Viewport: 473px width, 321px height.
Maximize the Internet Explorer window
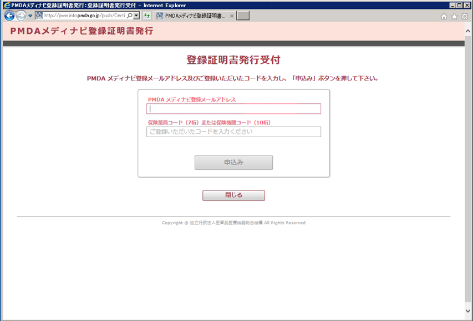coord(460,5)
